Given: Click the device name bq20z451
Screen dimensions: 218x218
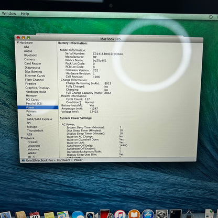Looking at the screenshot, I should tap(100, 61).
